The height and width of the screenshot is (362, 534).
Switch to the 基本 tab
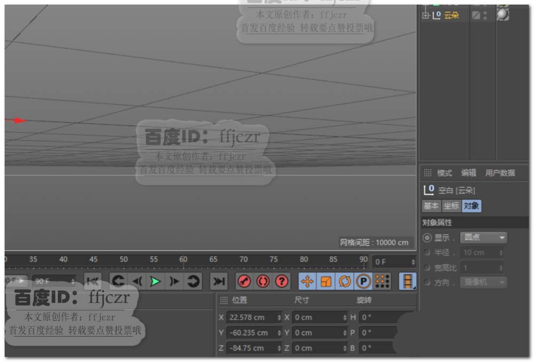coord(431,206)
